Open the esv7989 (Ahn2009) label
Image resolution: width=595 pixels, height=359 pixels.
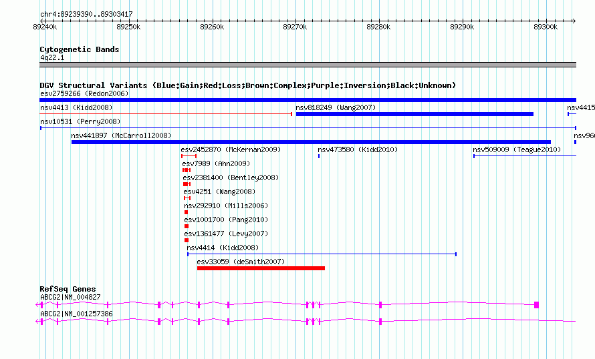point(216,163)
